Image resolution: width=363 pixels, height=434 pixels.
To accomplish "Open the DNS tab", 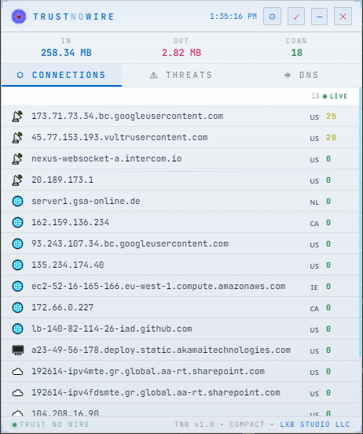I will 301,75.
